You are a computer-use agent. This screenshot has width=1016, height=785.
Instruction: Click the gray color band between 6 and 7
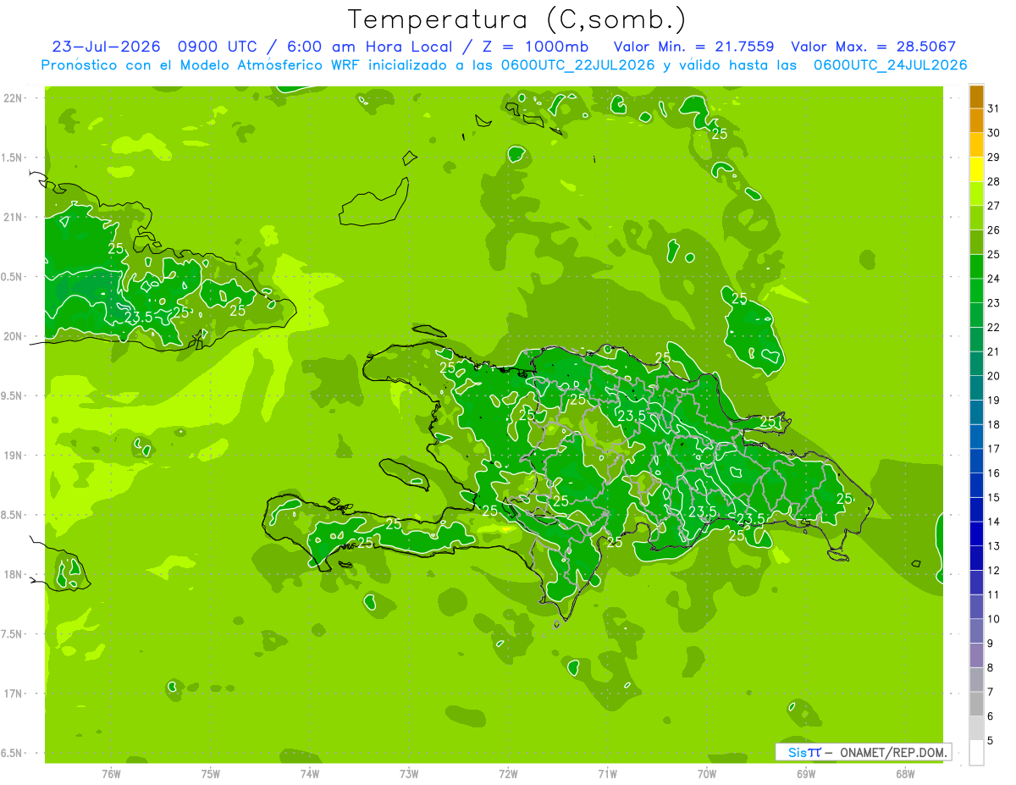pyautogui.click(x=976, y=704)
